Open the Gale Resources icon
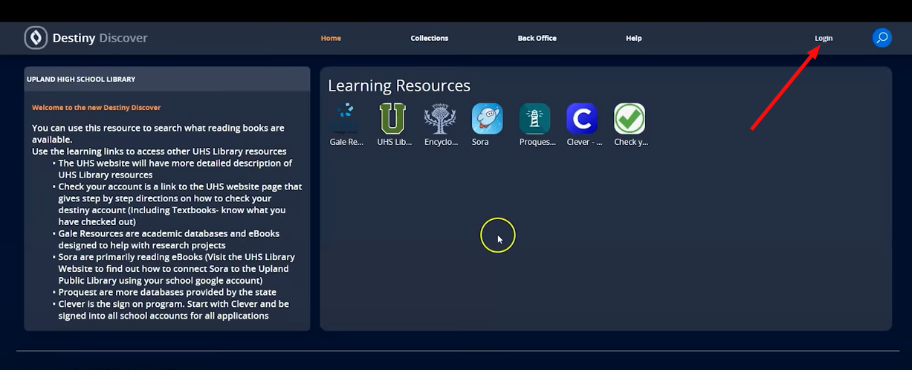Viewport: 912px width, 370px height. click(x=346, y=118)
